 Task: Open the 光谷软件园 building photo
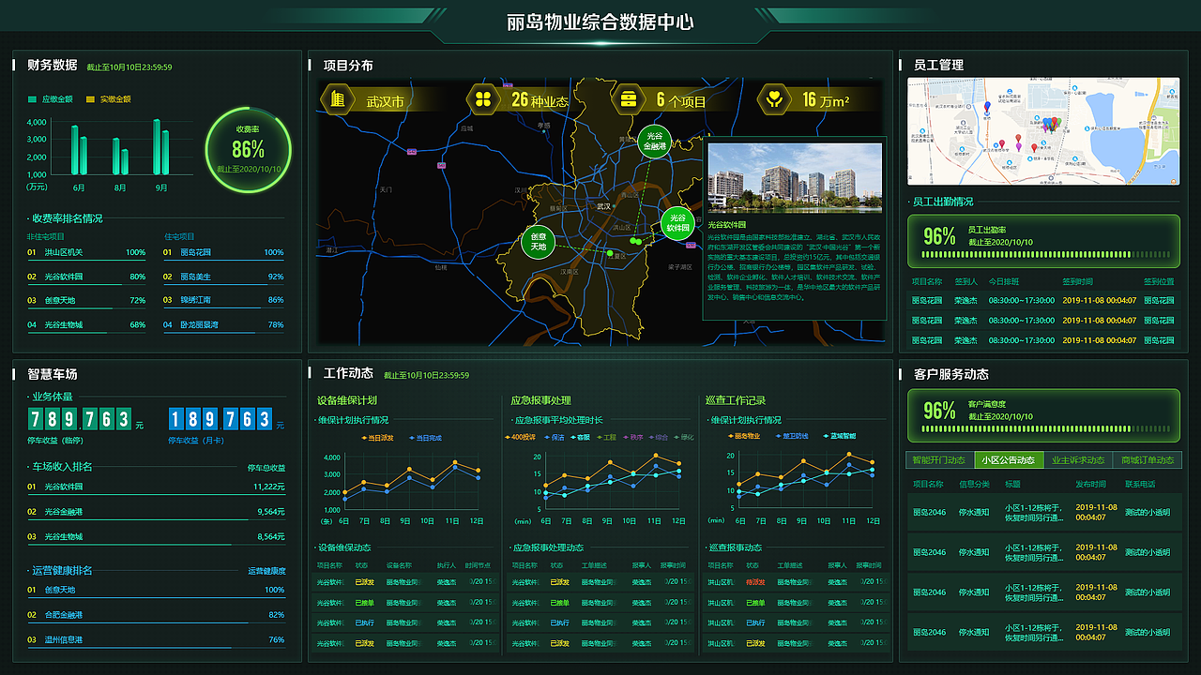[x=795, y=176]
